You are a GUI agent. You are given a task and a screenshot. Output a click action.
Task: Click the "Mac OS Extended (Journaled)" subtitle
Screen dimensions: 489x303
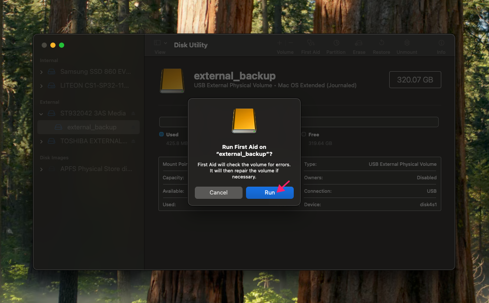[x=317, y=85]
